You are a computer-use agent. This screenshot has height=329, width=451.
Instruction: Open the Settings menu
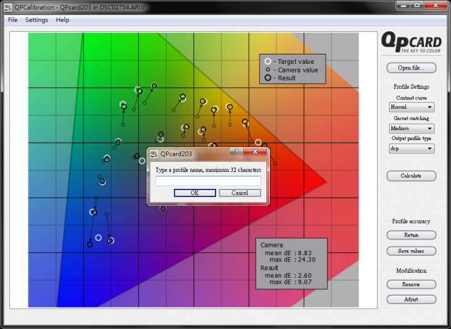pyautogui.click(x=36, y=20)
